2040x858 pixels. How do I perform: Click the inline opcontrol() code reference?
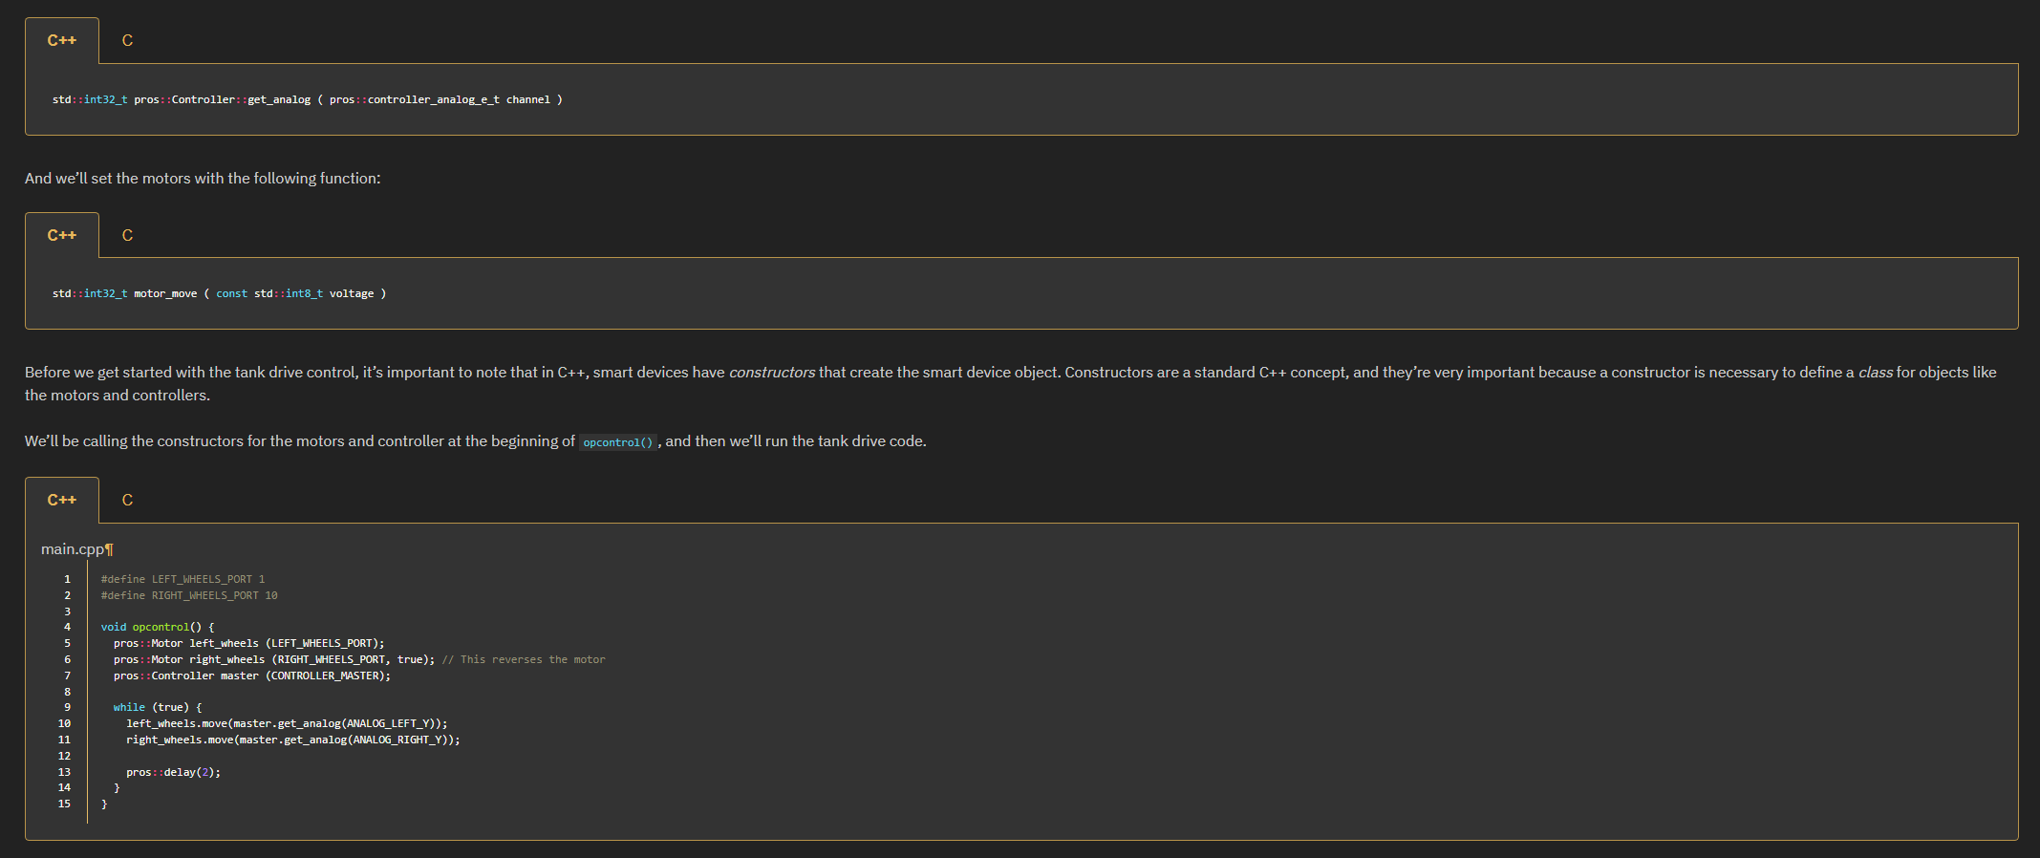(617, 442)
